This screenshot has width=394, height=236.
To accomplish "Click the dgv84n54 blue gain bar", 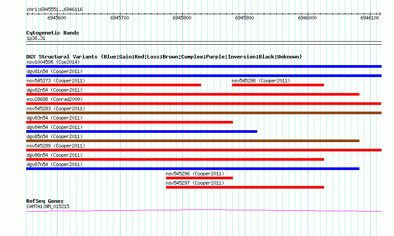I will [142, 132].
